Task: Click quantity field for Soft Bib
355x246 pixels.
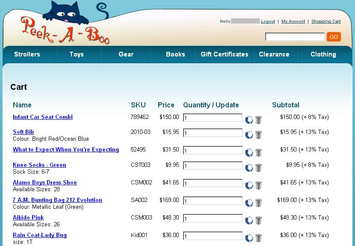Action: (x=213, y=133)
